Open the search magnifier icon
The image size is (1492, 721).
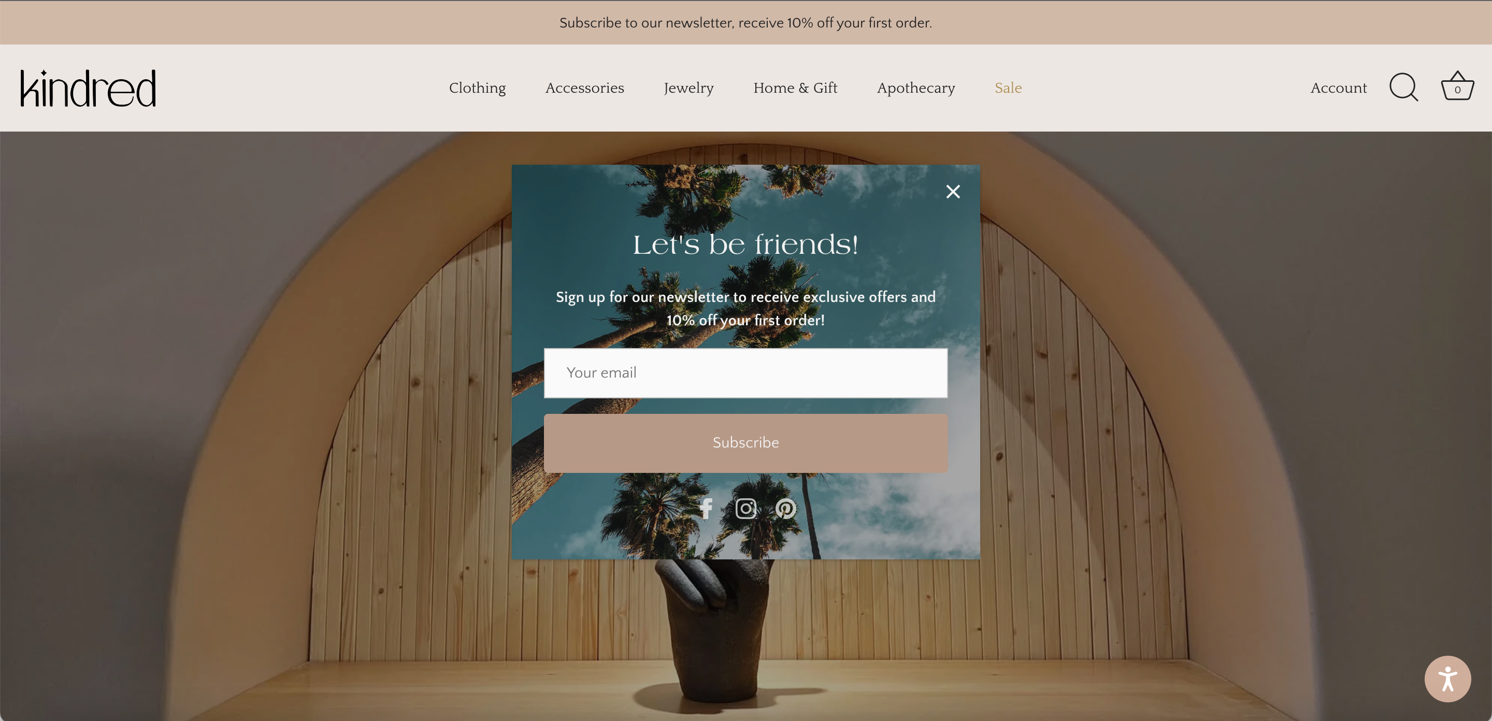point(1403,88)
